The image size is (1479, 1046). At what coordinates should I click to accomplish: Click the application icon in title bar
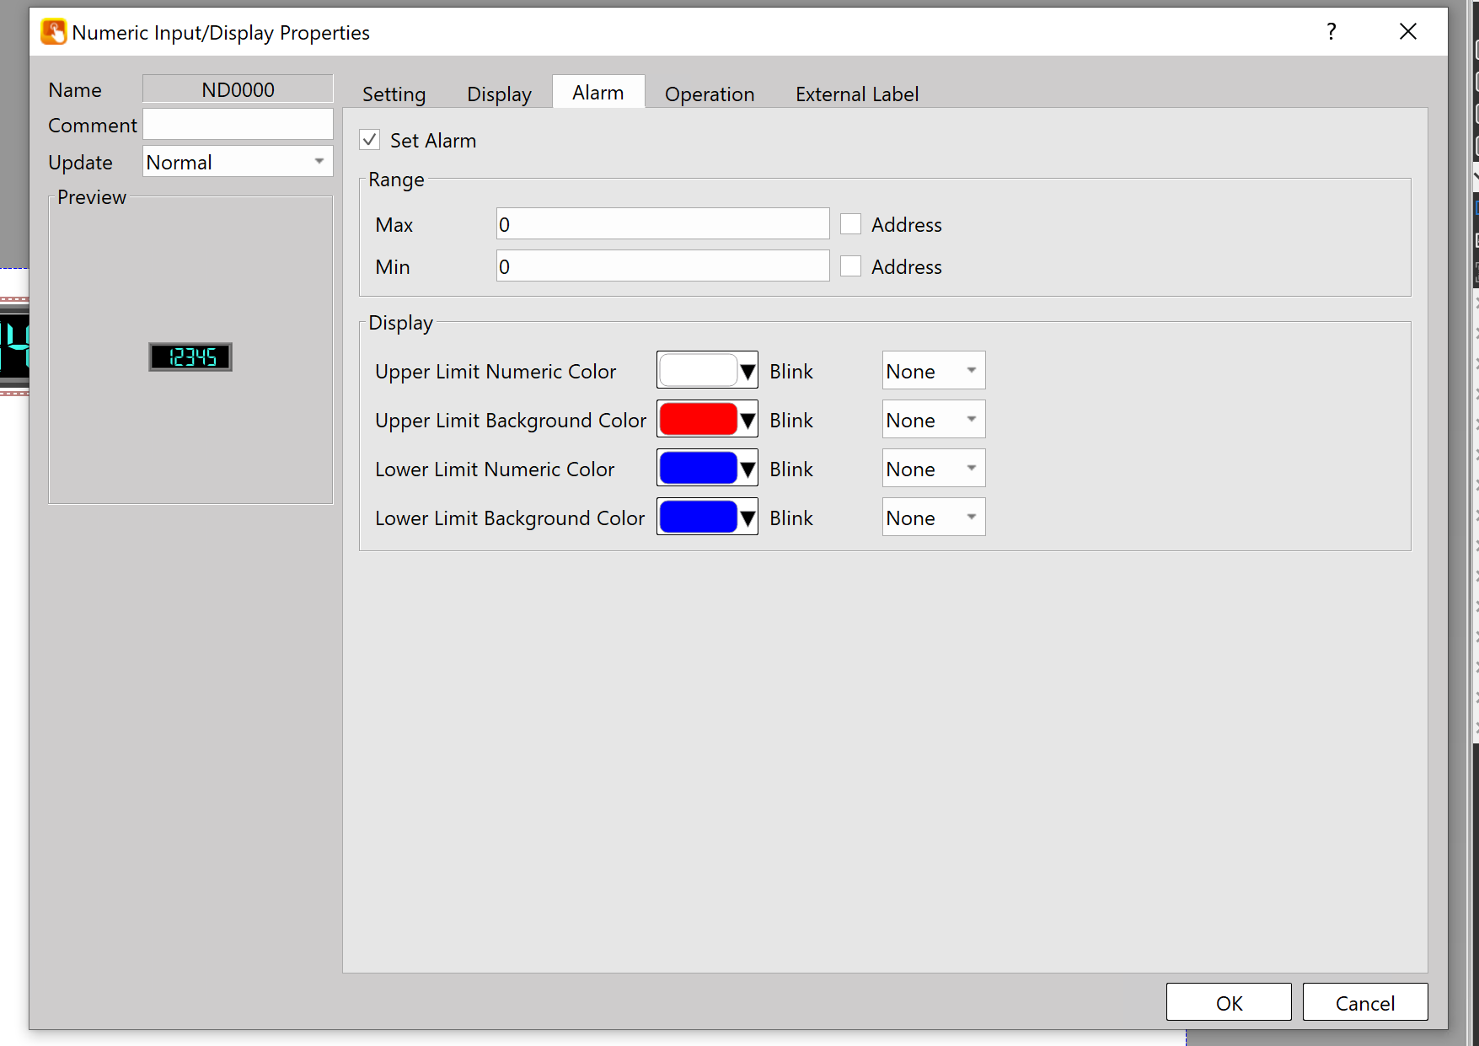[53, 32]
